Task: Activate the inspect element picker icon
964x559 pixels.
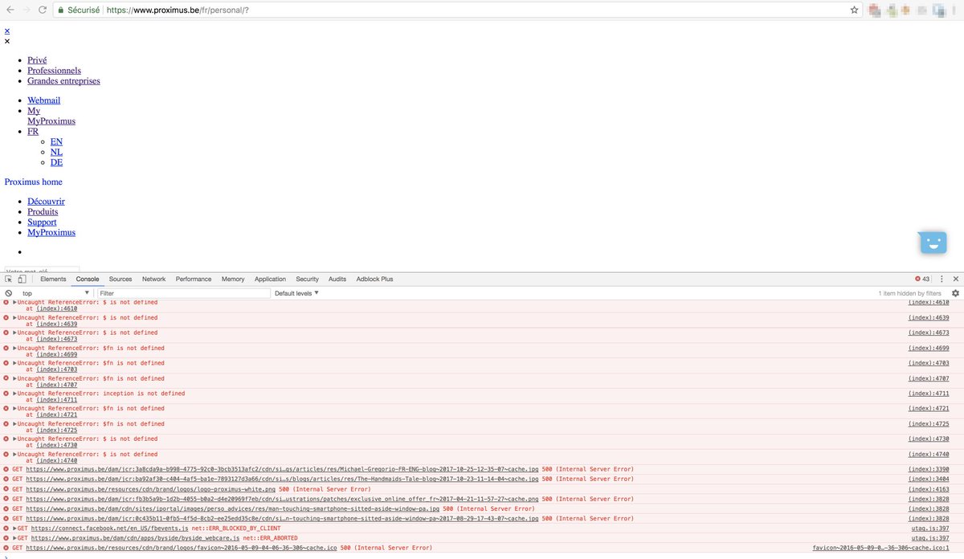Action: pyautogui.click(x=9, y=279)
